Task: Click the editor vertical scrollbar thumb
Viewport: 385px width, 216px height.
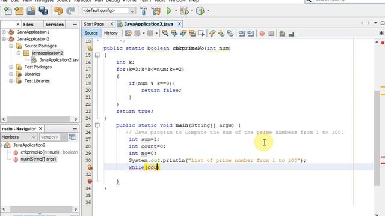Action: click(377, 138)
